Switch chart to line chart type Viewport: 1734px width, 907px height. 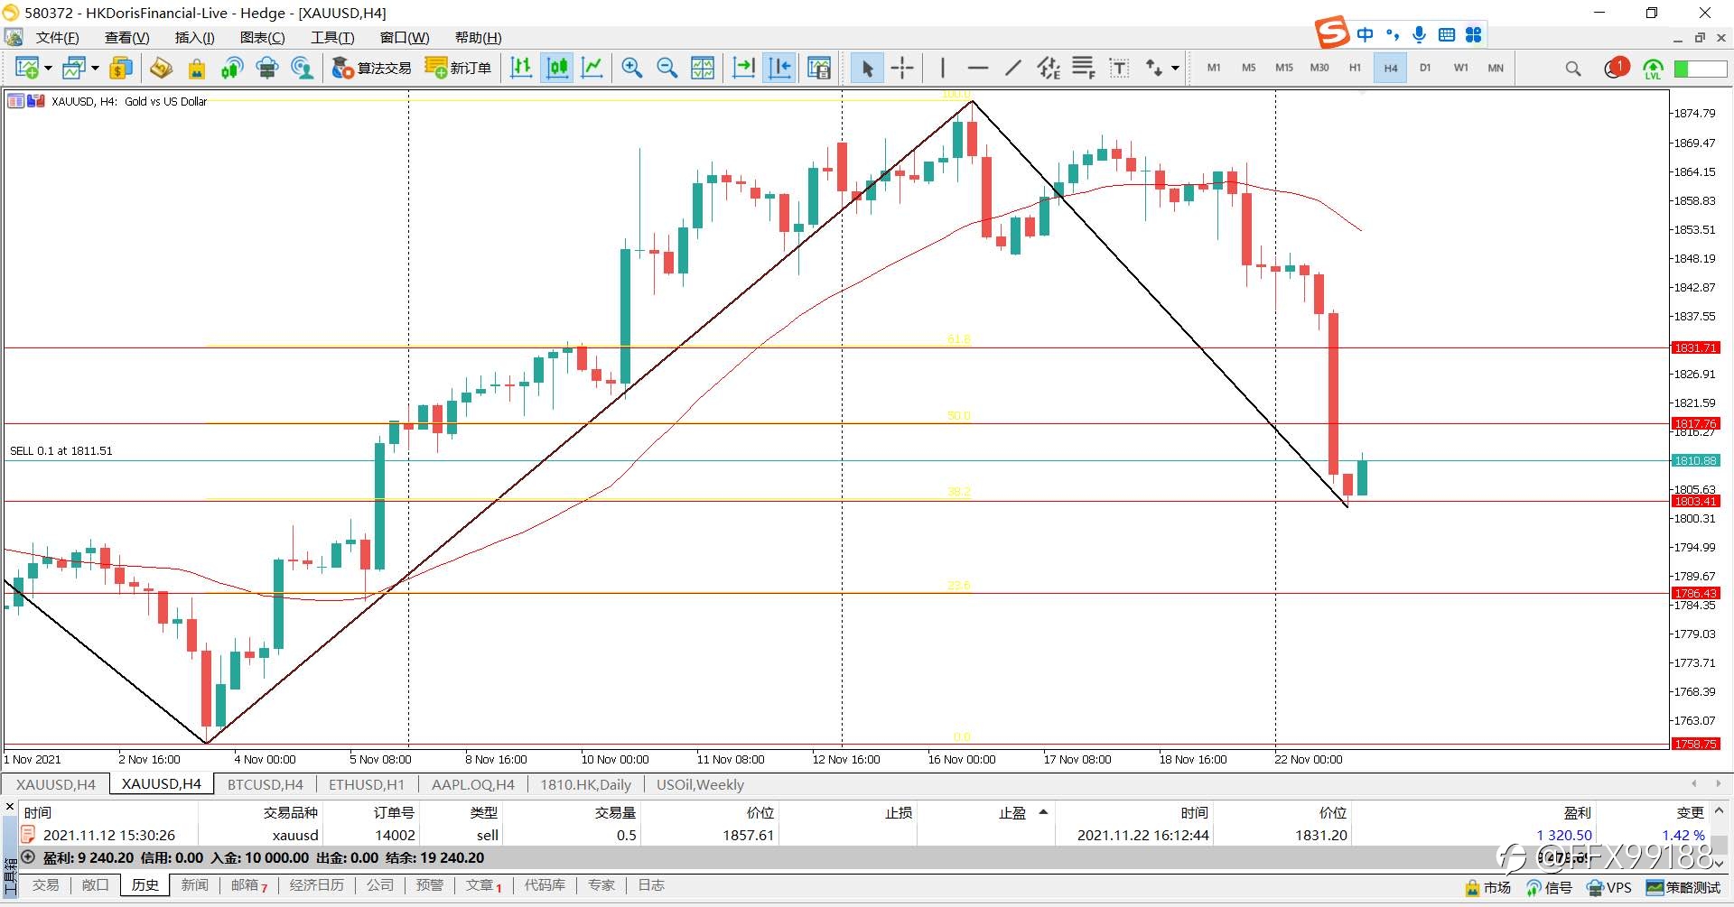[x=592, y=68]
